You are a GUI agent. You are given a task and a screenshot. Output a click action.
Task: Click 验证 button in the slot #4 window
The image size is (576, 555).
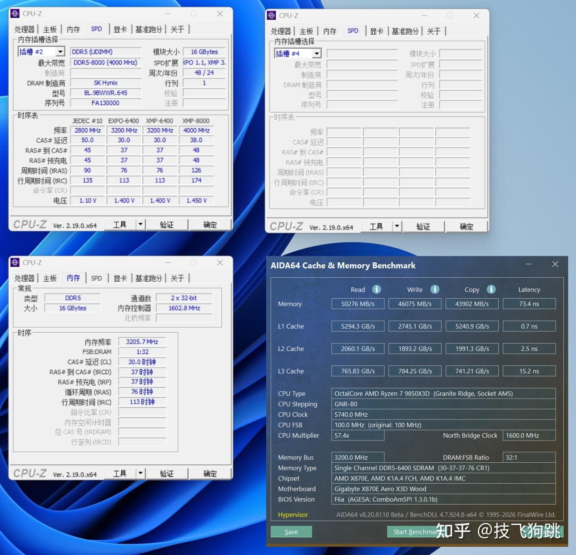[423, 226]
